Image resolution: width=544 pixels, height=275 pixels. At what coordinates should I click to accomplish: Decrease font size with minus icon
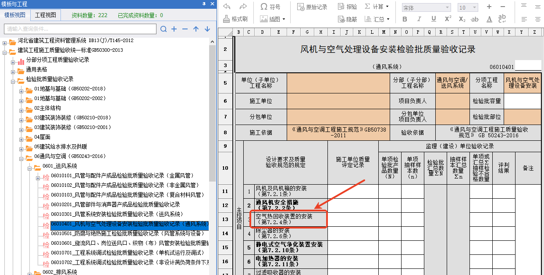pos(502,7)
